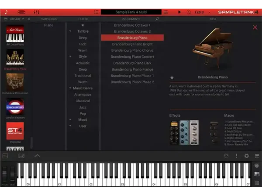
Task: Select Brandenburg Piano Phase 1 instrument
Action: click(x=132, y=76)
